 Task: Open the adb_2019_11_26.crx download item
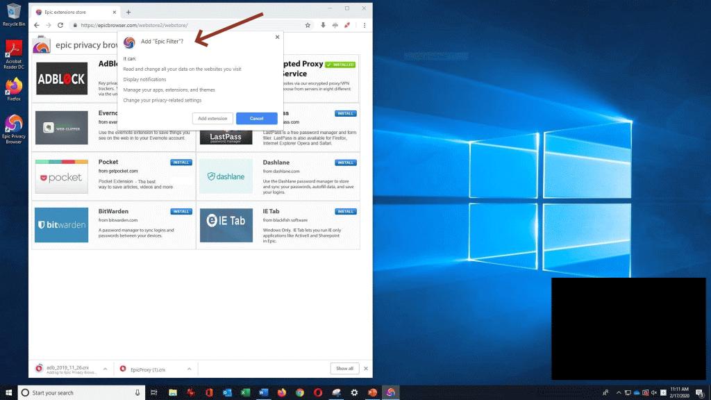(x=67, y=369)
